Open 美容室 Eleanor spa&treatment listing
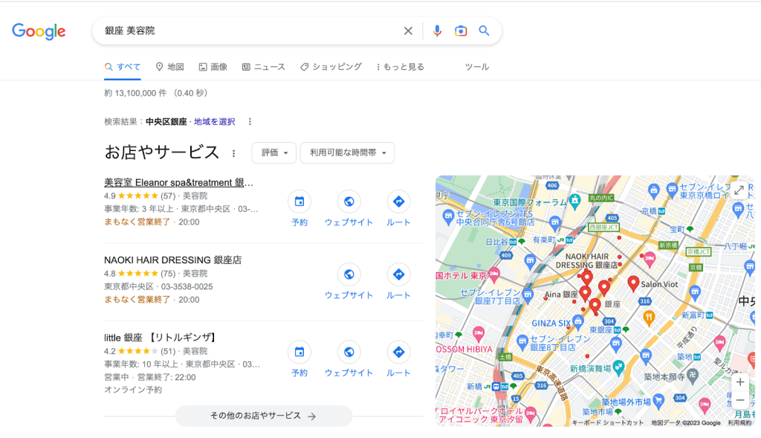The image size is (761, 438). [x=178, y=183]
